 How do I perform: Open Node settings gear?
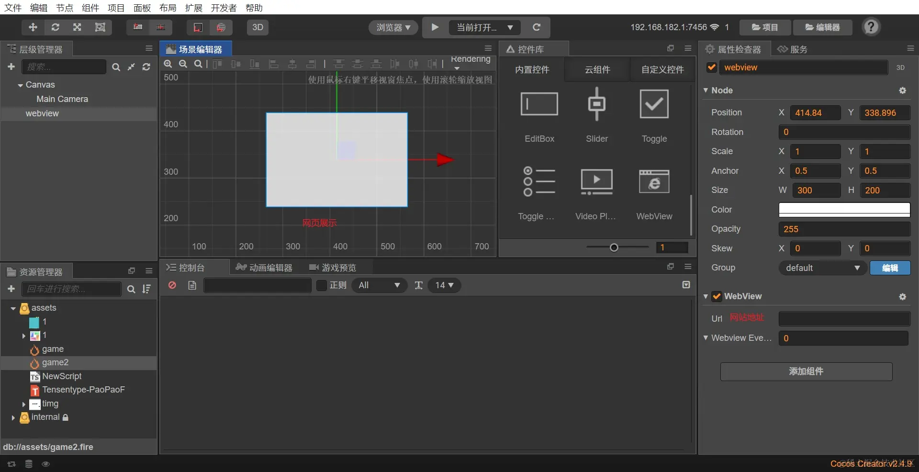click(902, 90)
